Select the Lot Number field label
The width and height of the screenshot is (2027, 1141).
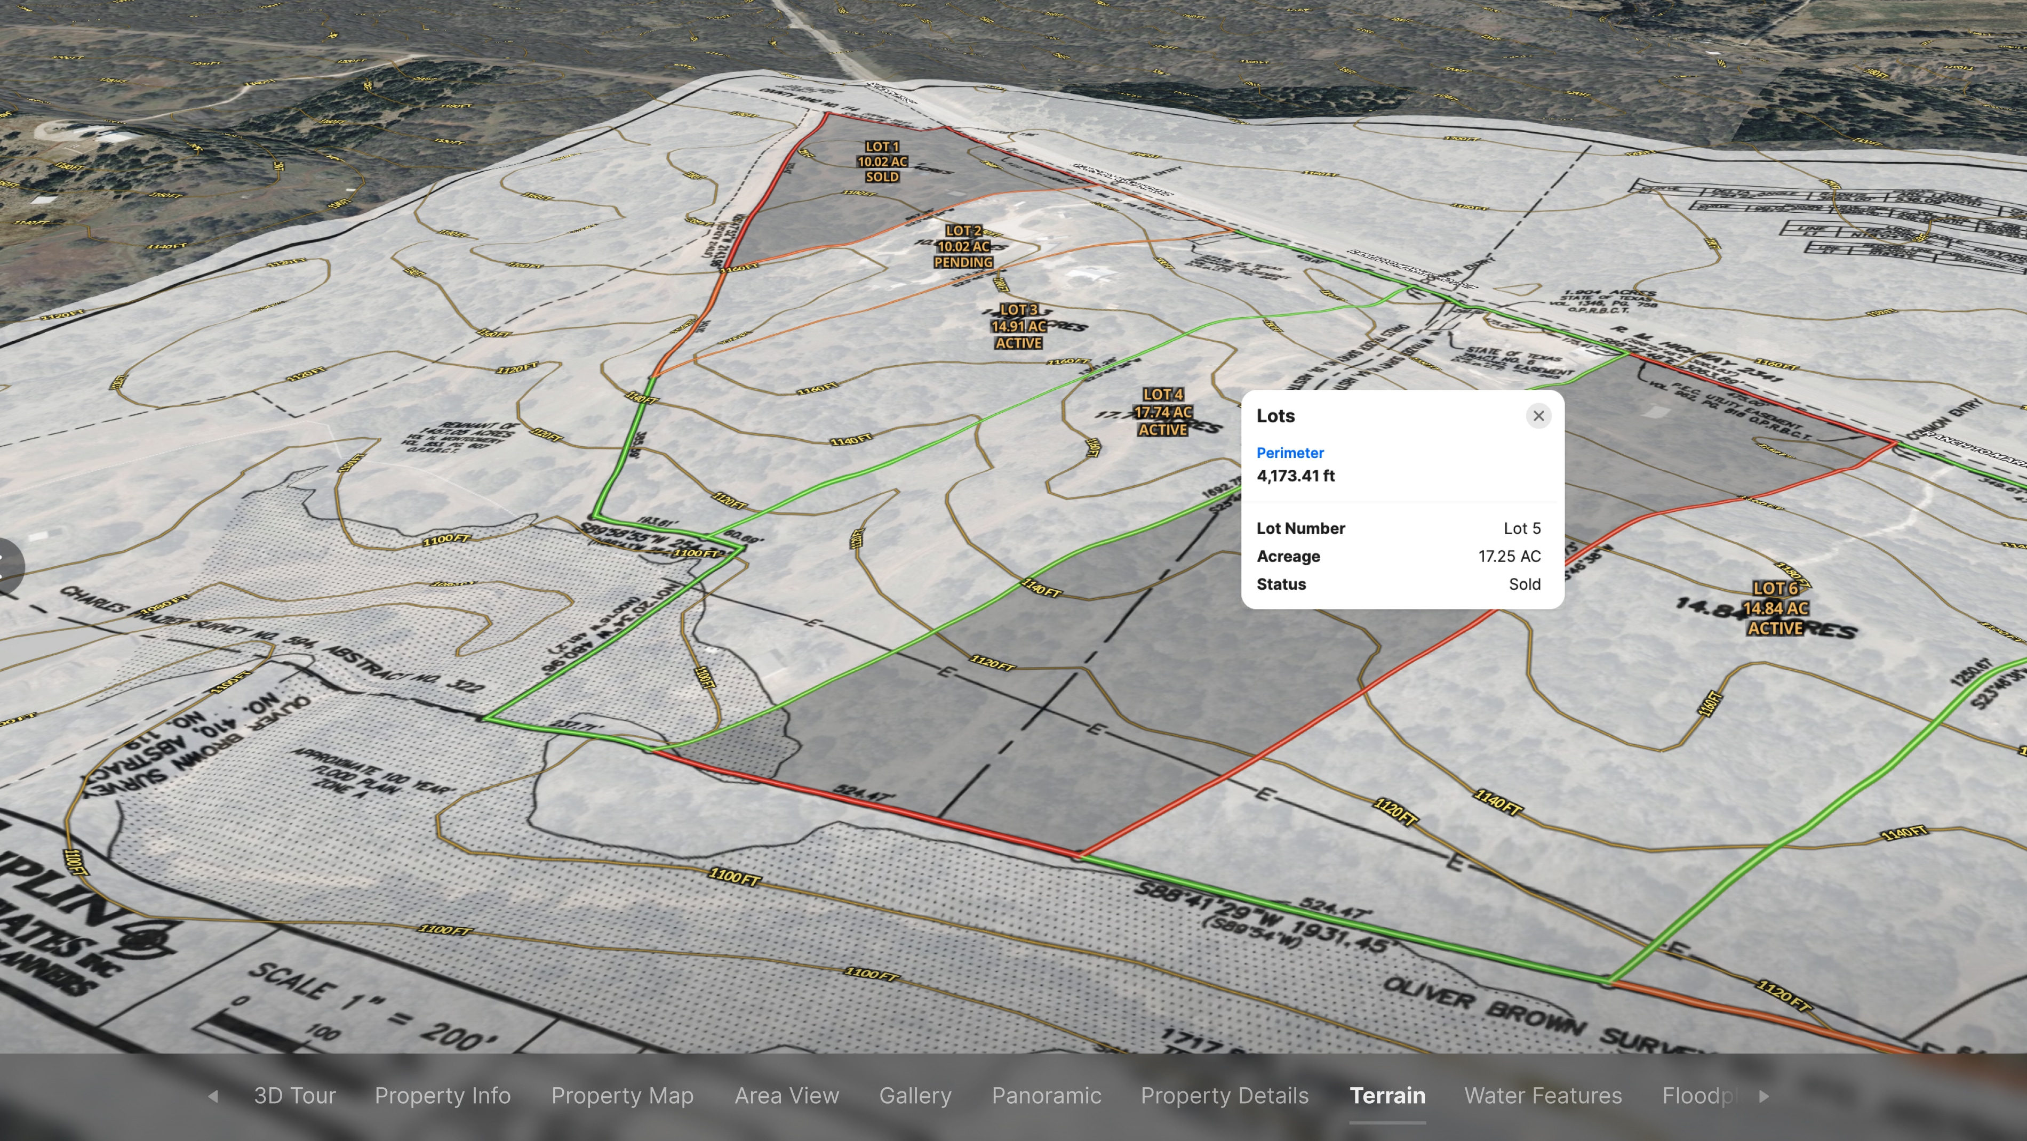pyautogui.click(x=1300, y=528)
